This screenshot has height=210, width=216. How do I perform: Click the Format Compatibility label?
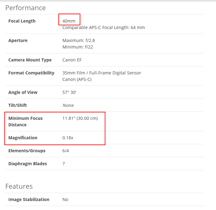31,73
